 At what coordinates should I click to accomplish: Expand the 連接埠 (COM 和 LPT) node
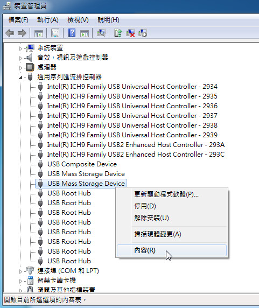pos(20,271)
